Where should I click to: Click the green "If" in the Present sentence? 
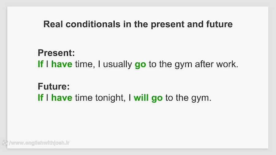click(x=40, y=64)
